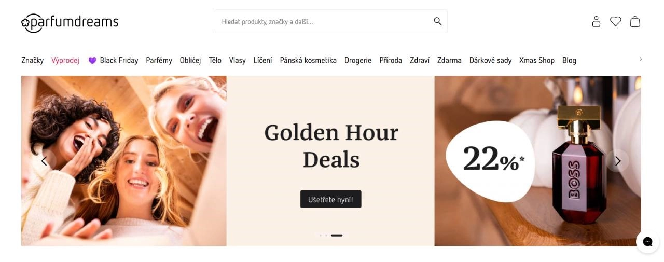Image resolution: width=664 pixels, height=262 pixels.
Task: Open the Pánská kosmetika category
Action: coord(308,60)
